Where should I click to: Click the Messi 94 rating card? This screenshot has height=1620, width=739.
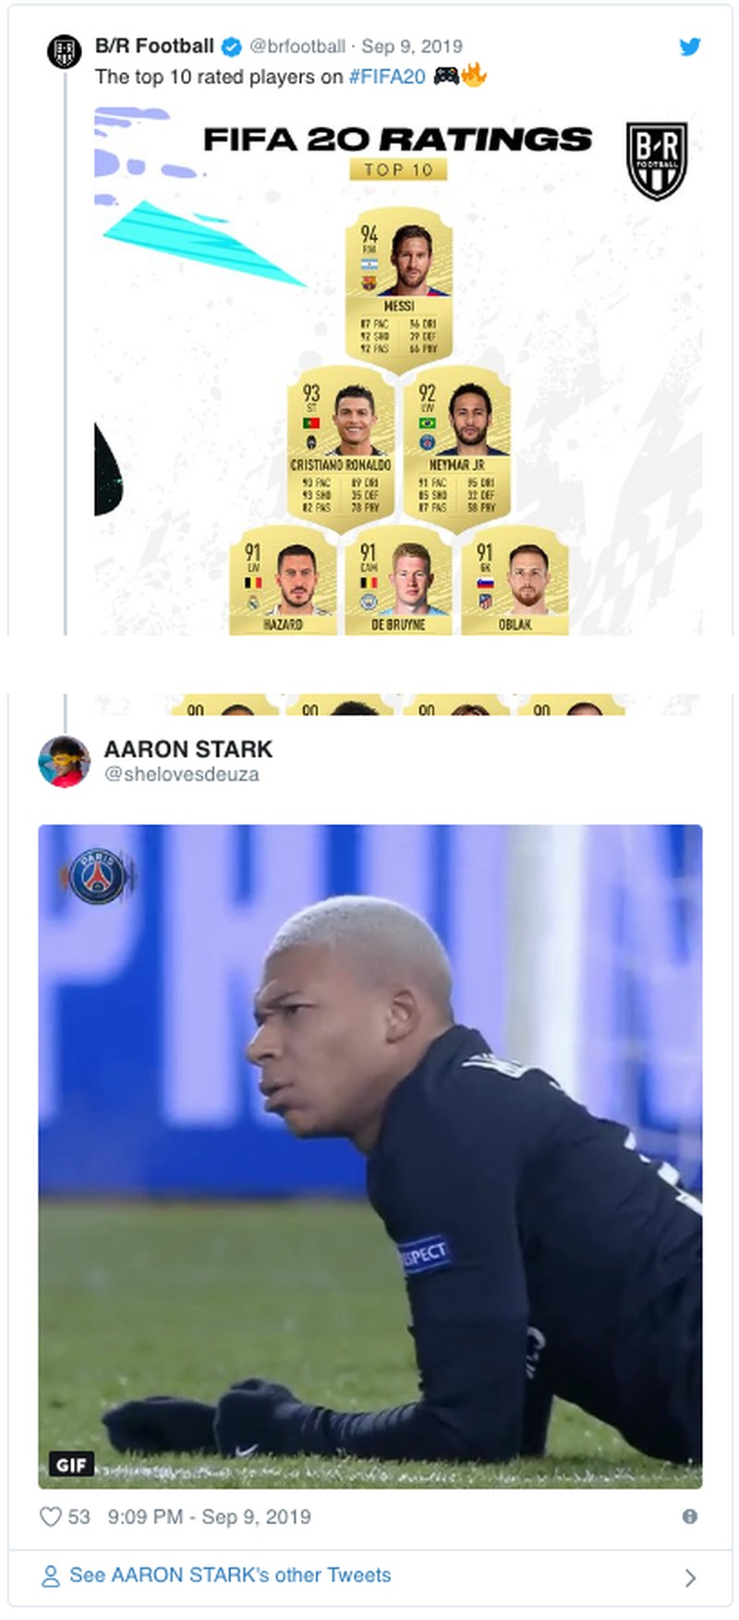(399, 288)
